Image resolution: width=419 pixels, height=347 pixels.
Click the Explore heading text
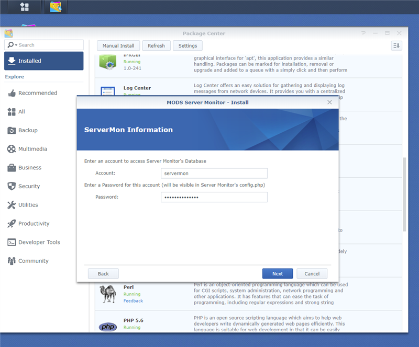pos(15,77)
